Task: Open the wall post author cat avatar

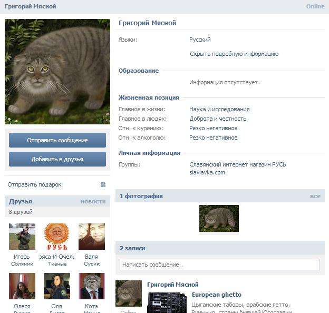Action: point(129,294)
